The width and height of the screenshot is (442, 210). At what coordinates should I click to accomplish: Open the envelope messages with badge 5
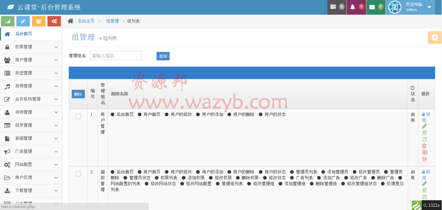coord(376,7)
